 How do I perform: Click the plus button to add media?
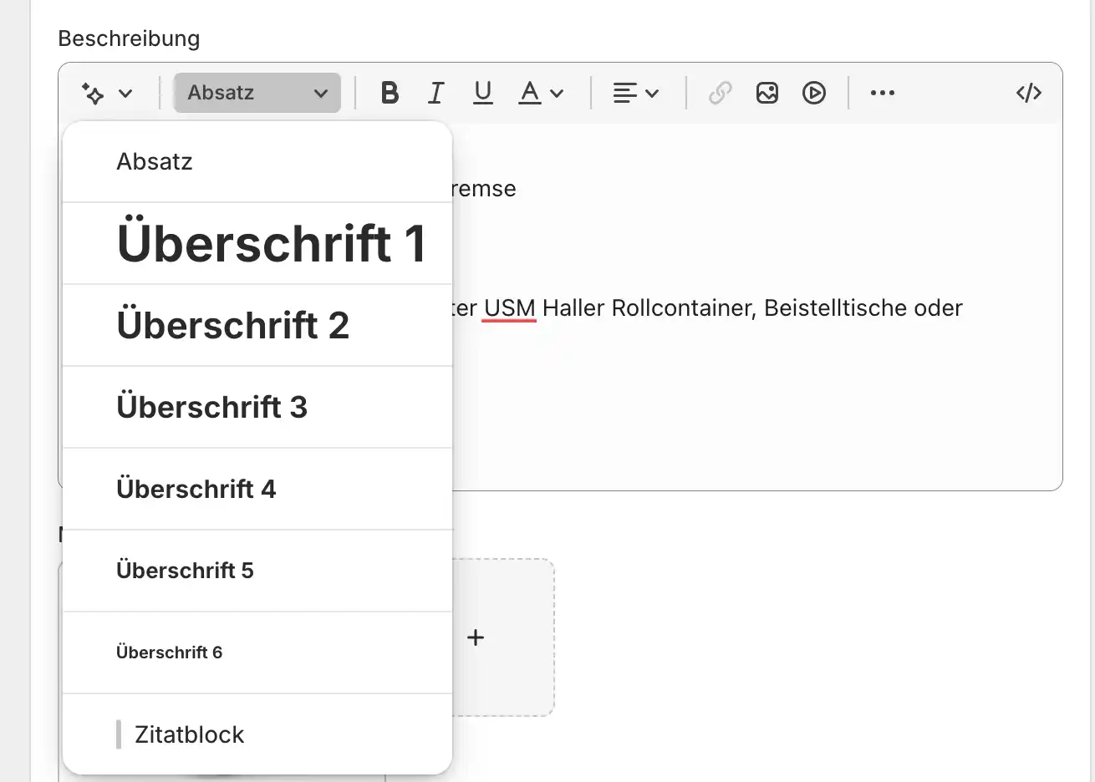475,637
